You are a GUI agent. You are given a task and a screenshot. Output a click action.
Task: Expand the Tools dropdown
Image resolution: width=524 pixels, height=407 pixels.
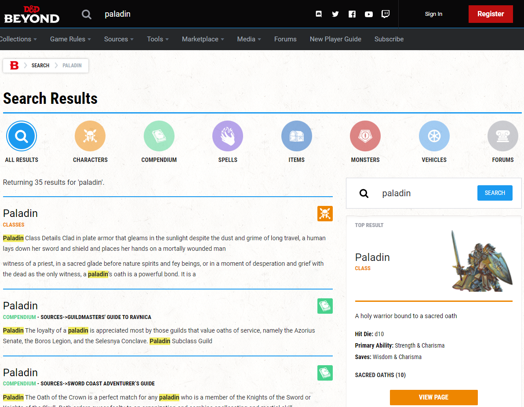[x=158, y=39]
